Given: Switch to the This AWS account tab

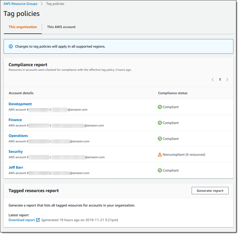Looking at the screenshot, I should pyautogui.click(x=61, y=27).
